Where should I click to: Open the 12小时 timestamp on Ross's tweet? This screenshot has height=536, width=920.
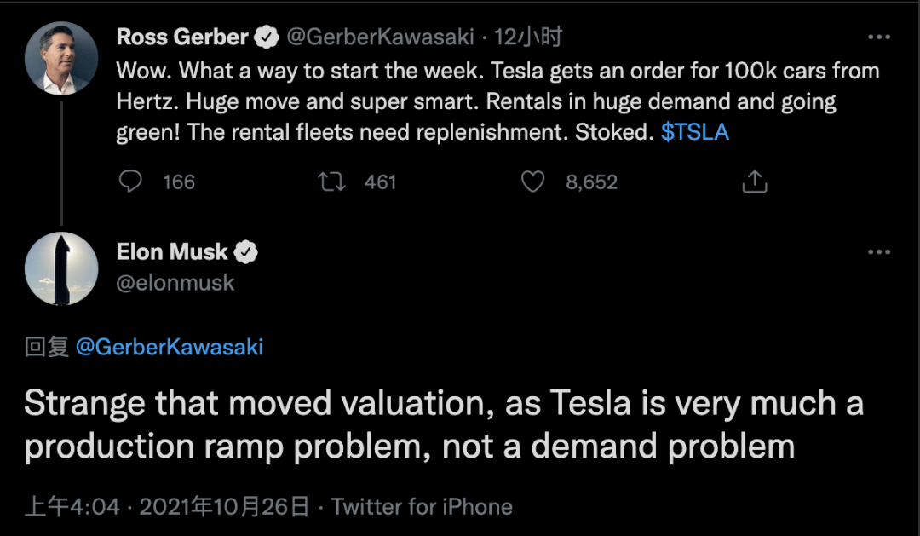click(527, 37)
